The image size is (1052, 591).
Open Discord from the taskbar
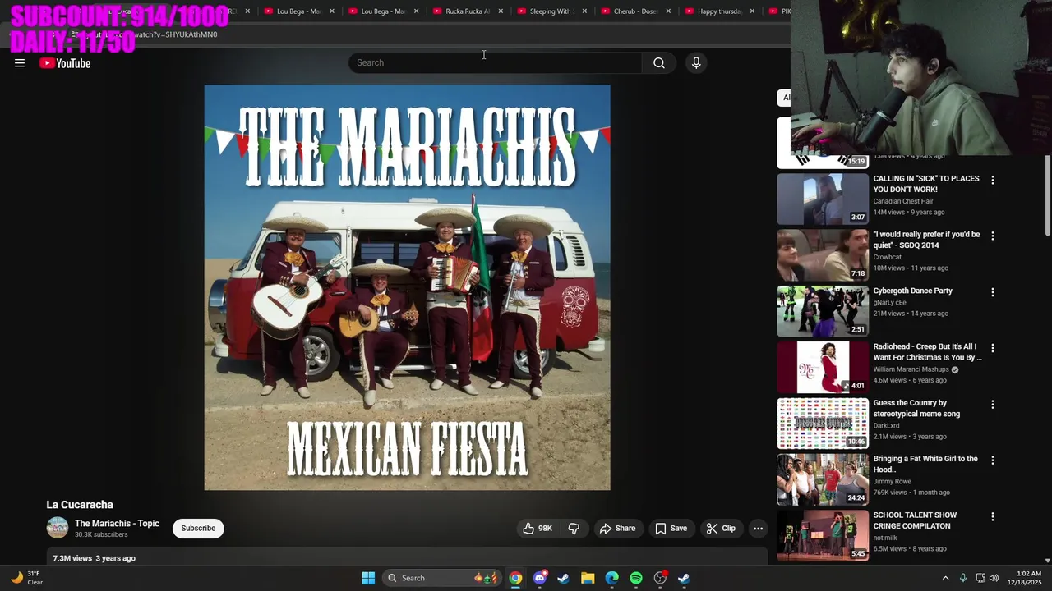click(539, 578)
